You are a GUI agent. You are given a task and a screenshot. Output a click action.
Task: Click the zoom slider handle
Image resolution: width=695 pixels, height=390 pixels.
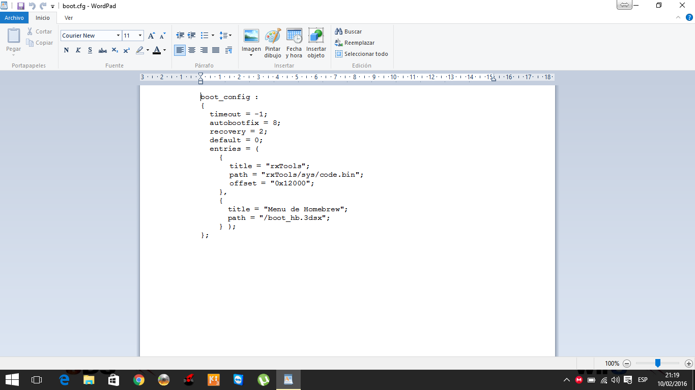[x=657, y=363]
